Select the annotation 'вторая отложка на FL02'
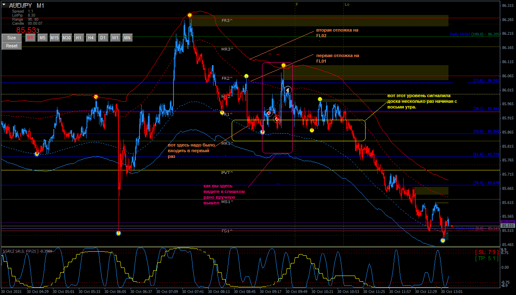 click(x=337, y=33)
